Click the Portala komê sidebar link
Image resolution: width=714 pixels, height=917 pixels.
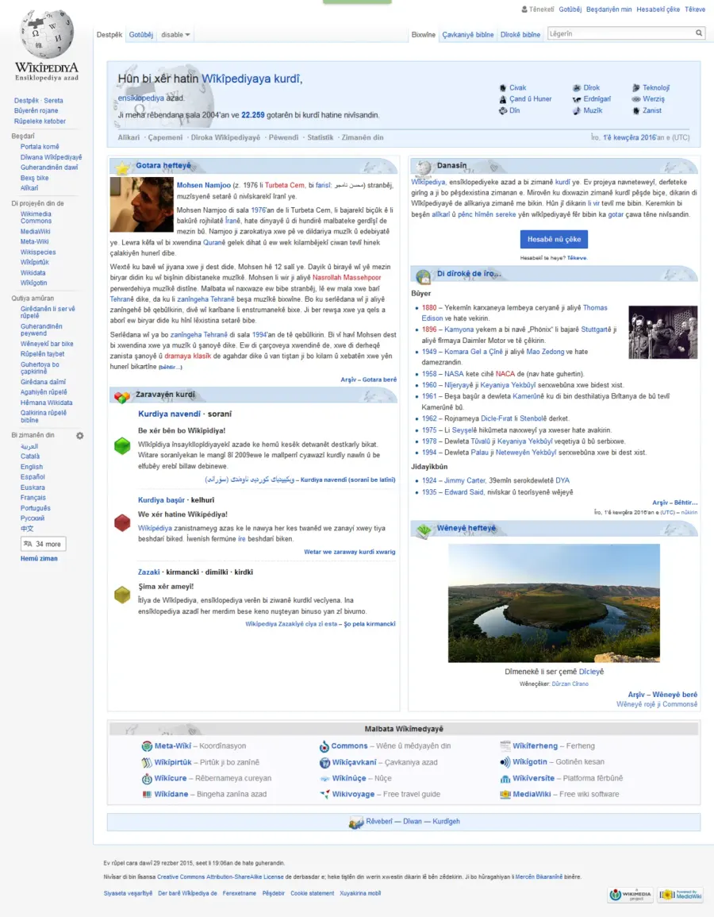pos(40,147)
